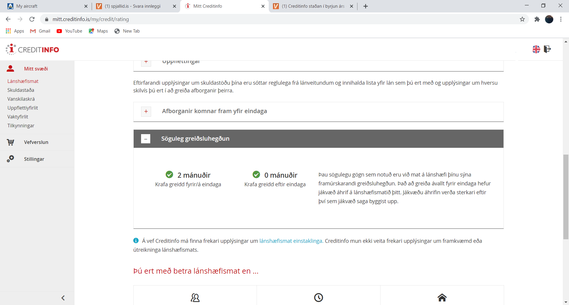Switch language with the UK flag icon
The width and height of the screenshot is (569, 305).
tap(536, 49)
